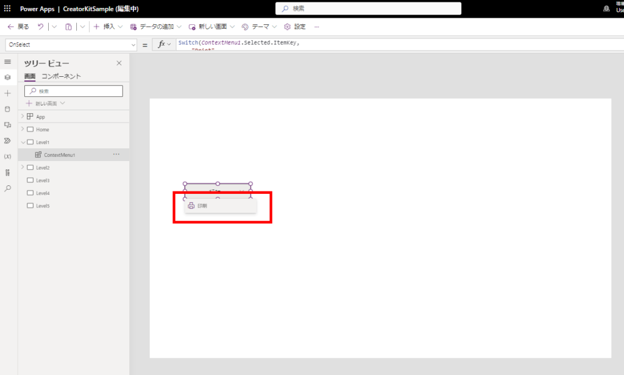
Task: Open the Insert (挿入) menu
Action: pos(108,27)
